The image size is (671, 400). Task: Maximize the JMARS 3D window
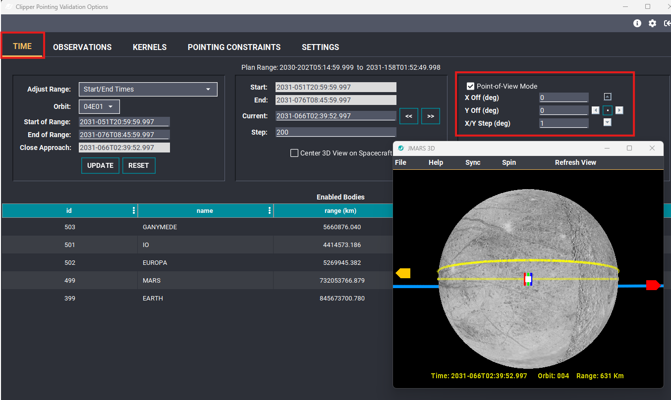(629, 148)
